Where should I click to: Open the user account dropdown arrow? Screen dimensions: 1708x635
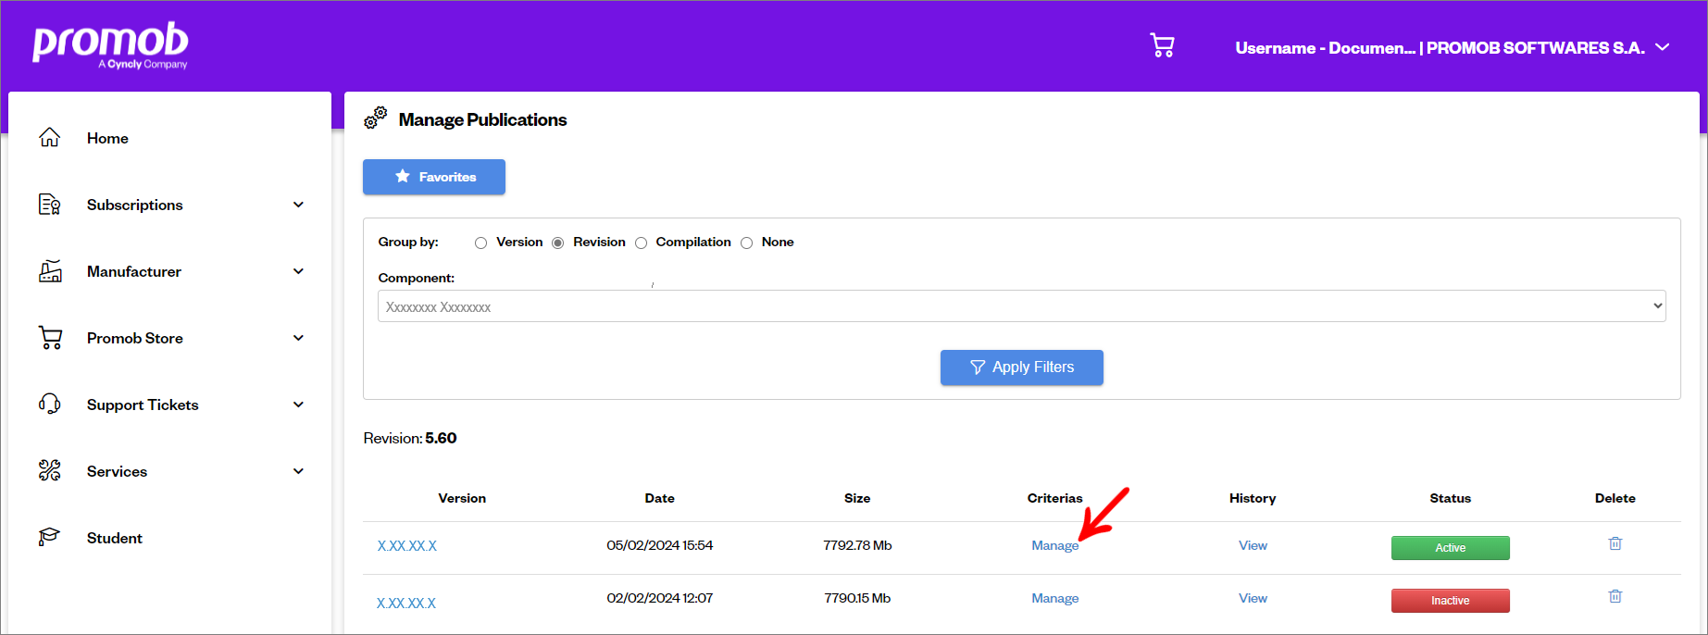point(1663,47)
